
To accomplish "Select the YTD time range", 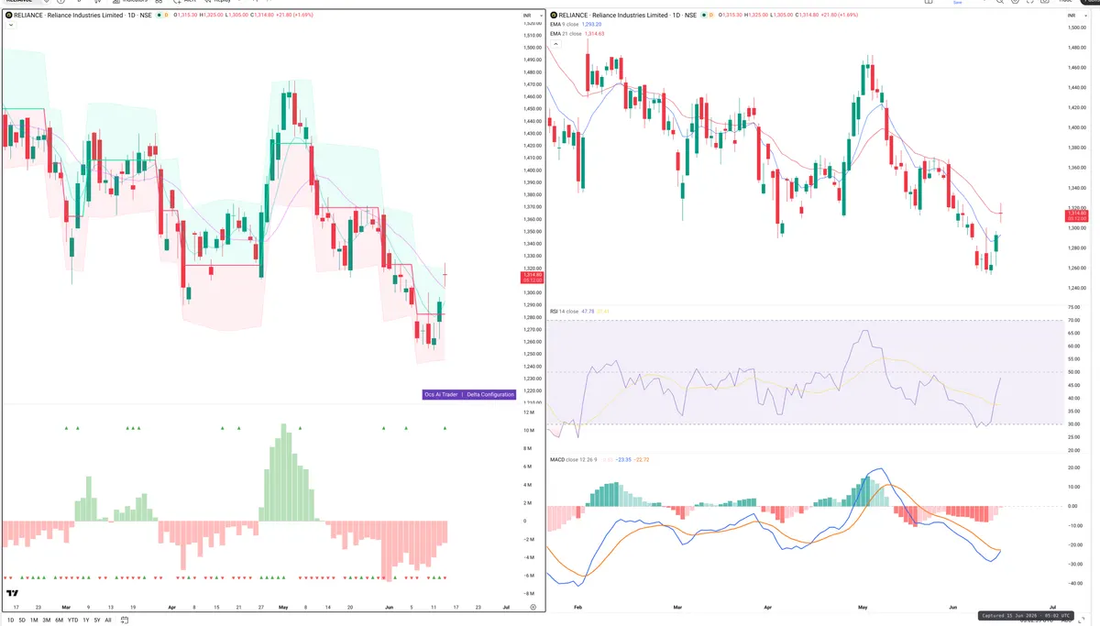I will click(x=73, y=621).
